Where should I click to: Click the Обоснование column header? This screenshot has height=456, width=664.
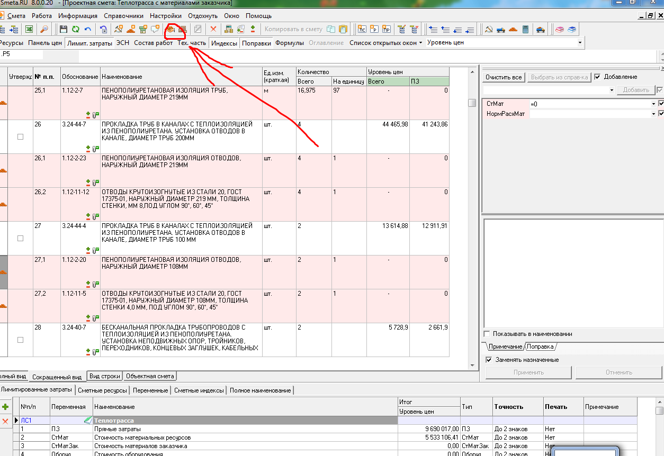[x=80, y=77]
